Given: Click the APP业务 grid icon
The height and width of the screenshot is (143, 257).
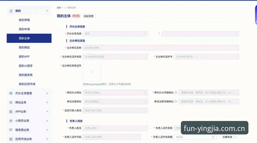Looking at the screenshot, I should (x=11, y=112).
